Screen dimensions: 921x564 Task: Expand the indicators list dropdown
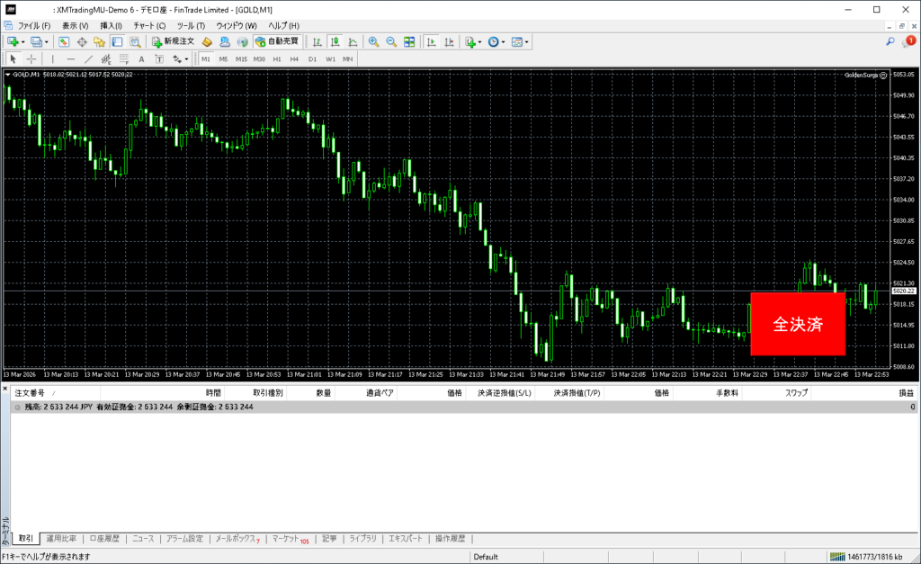pos(480,41)
